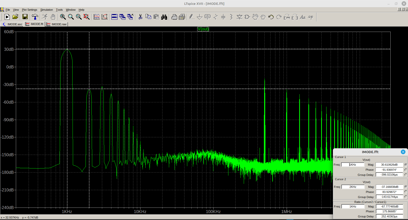Click the 100KHz frequency axis label
Screen dimensions: 408x220
213,212
